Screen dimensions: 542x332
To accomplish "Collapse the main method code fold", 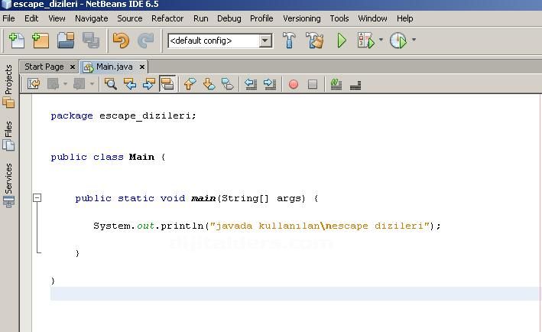I will [37, 198].
